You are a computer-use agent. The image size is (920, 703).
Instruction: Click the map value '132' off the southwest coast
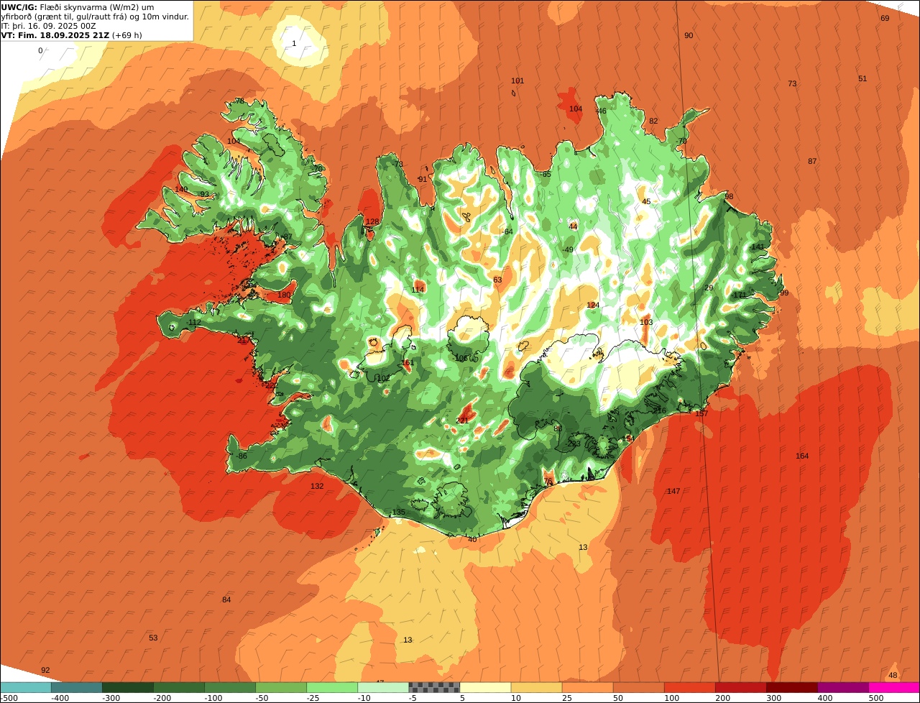point(317,487)
